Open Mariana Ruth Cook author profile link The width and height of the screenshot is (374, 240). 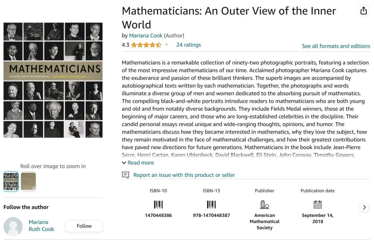41,226
